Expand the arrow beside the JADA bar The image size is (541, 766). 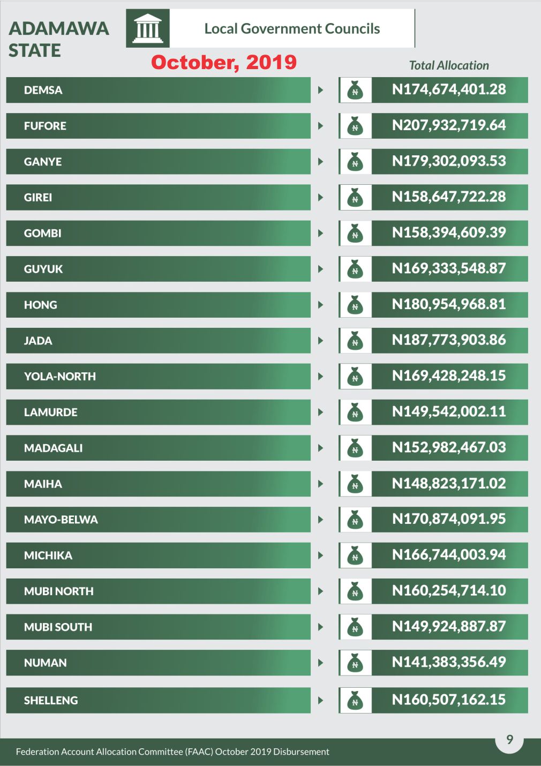(x=320, y=341)
